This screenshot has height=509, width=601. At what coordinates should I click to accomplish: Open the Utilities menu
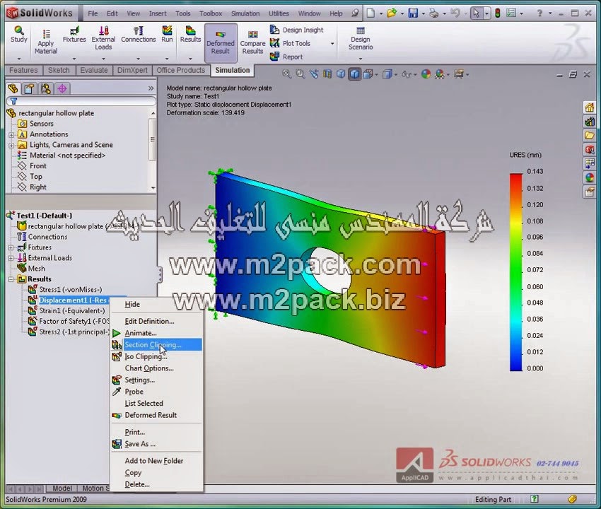pos(279,13)
